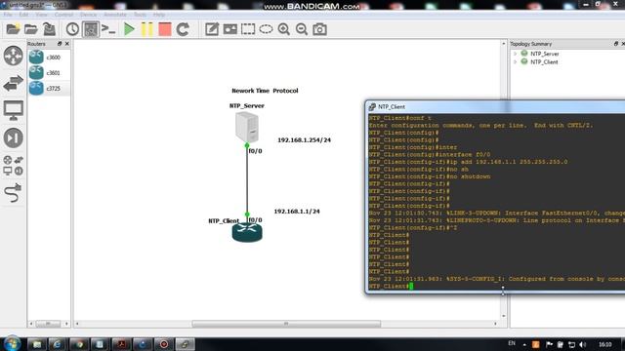Image resolution: width=625 pixels, height=351 pixels.
Task: Click the NTP_Client router on canvas
Action: [247, 232]
